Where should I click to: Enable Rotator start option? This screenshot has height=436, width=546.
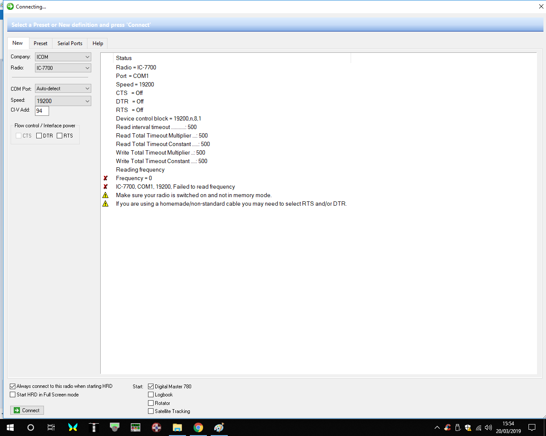[151, 403]
